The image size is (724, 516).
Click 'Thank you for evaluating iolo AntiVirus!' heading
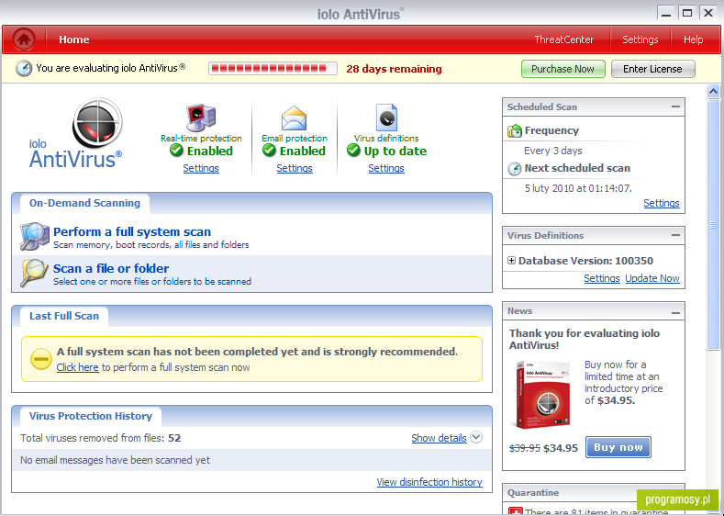pyautogui.click(x=585, y=339)
